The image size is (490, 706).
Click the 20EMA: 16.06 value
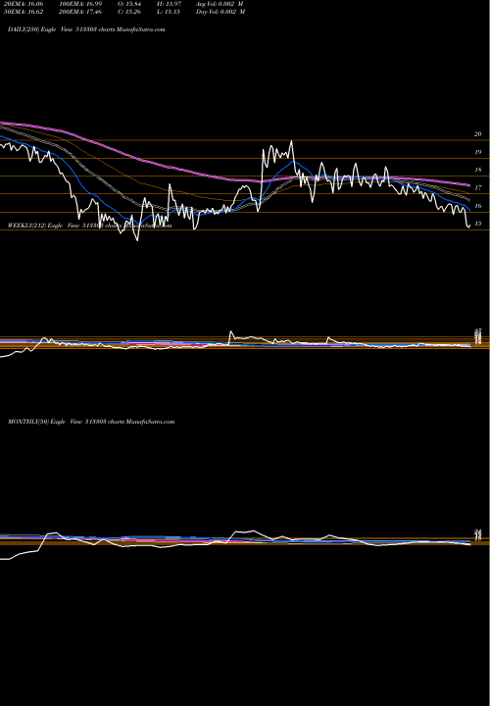[22, 3]
